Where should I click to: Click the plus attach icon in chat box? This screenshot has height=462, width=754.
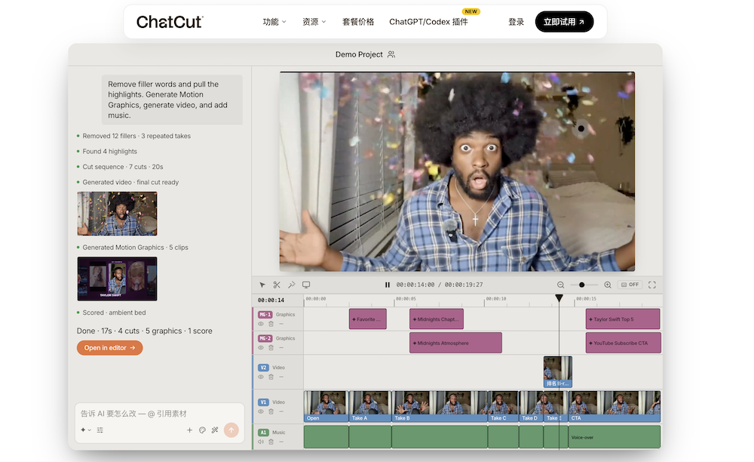click(189, 430)
